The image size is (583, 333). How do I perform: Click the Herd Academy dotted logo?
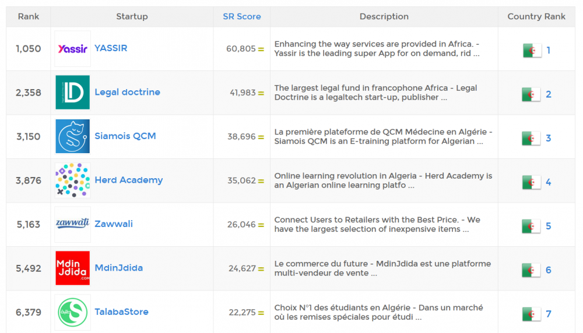tap(72, 180)
